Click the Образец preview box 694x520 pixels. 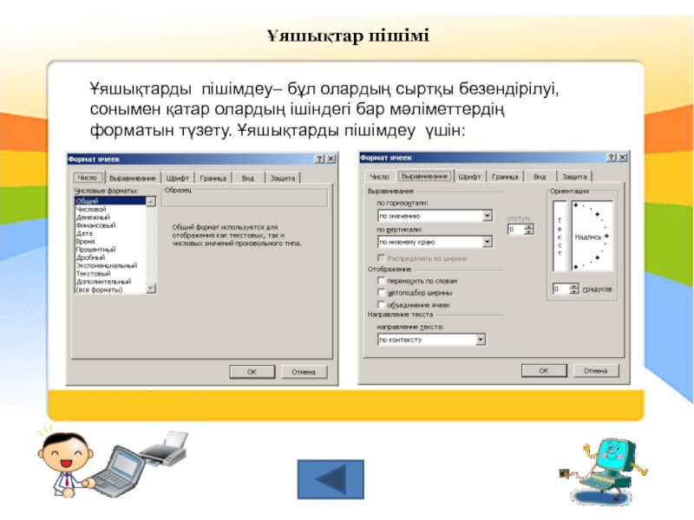pos(245,198)
